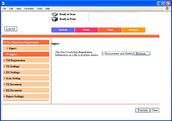Select the Import submenu item
172x121 pixels.
point(26,54)
